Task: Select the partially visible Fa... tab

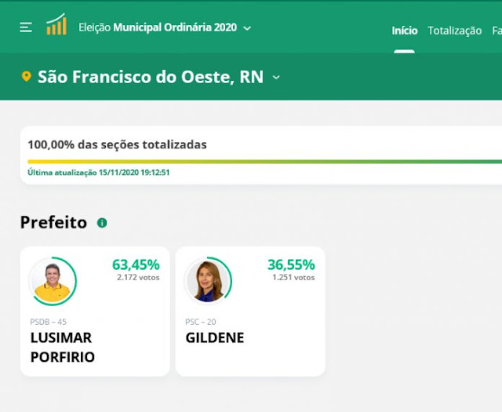Action: click(x=497, y=31)
